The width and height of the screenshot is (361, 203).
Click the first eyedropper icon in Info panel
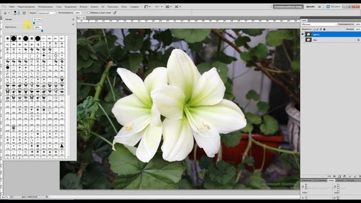click(x=303, y=187)
